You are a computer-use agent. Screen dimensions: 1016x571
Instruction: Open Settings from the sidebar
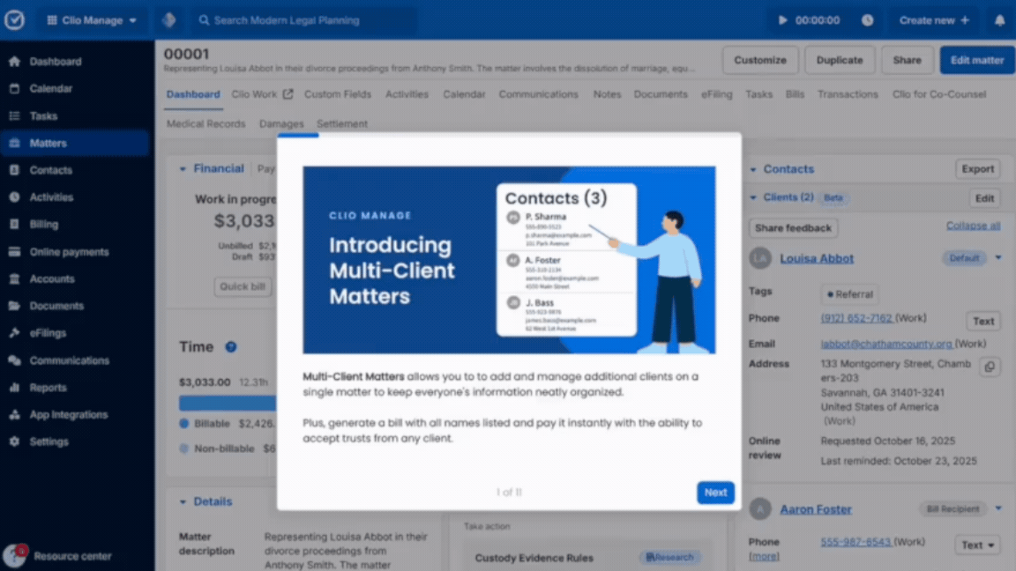pyautogui.click(x=75, y=442)
